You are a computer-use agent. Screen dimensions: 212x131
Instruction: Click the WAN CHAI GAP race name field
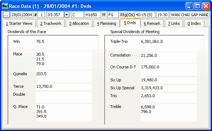(x=190, y=15)
